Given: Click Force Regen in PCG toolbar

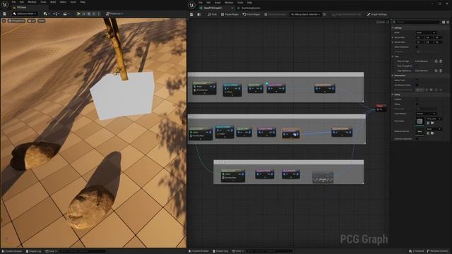Looking at the screenshot, I should click(x=251, y=14).
